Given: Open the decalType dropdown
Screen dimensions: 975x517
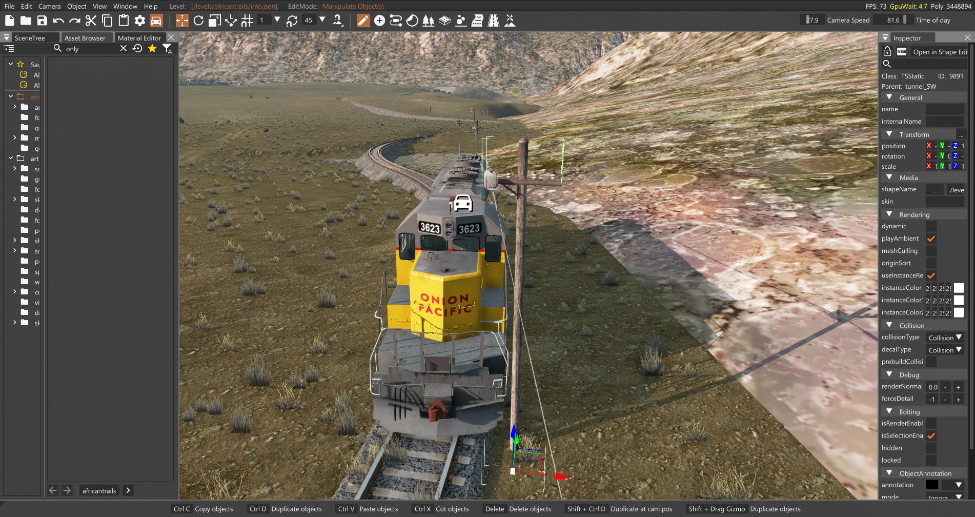Looking at the screenshot, I should (945, 350).
